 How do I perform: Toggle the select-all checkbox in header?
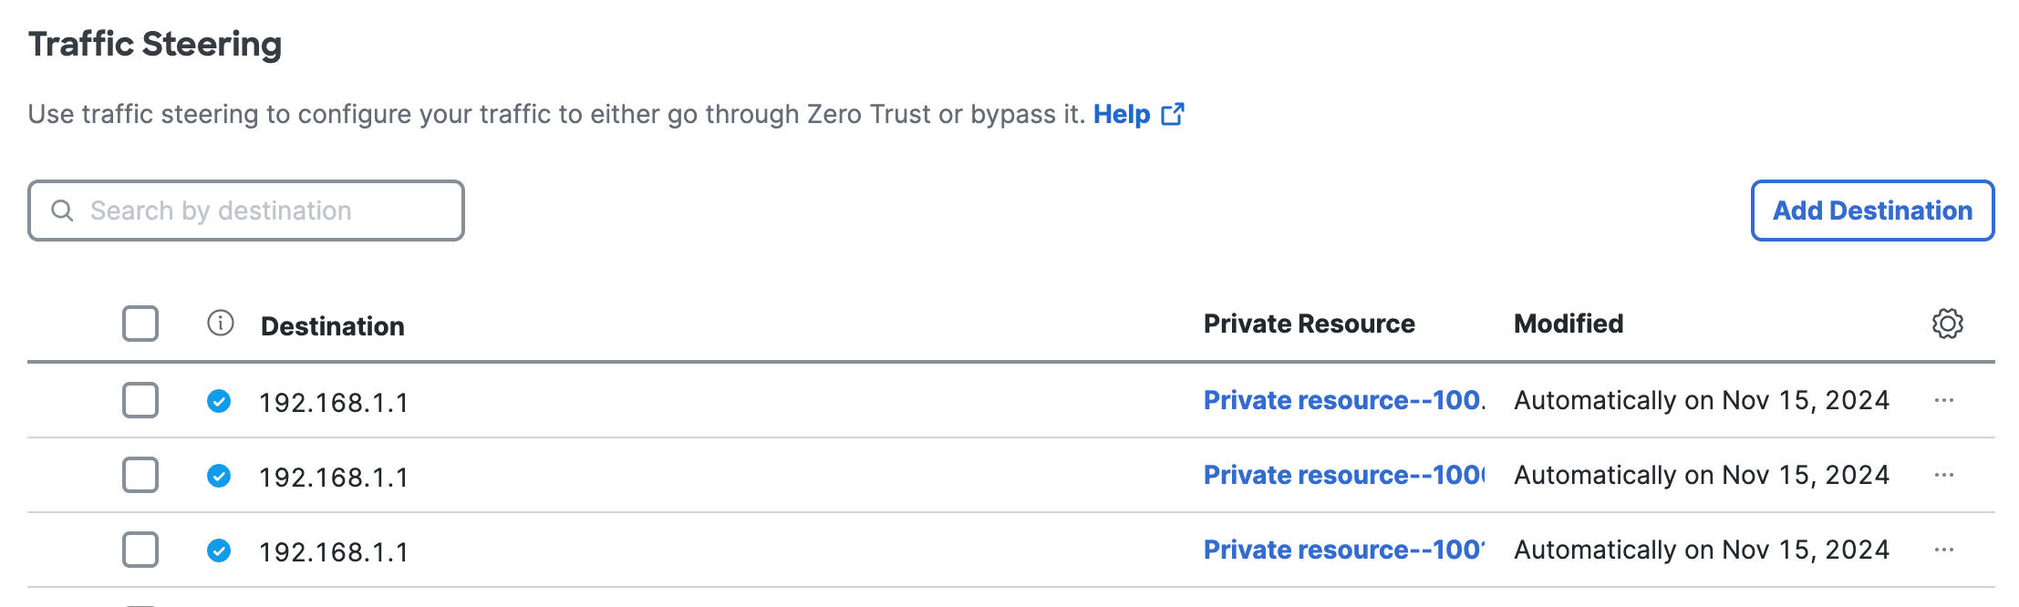point(140,324)
